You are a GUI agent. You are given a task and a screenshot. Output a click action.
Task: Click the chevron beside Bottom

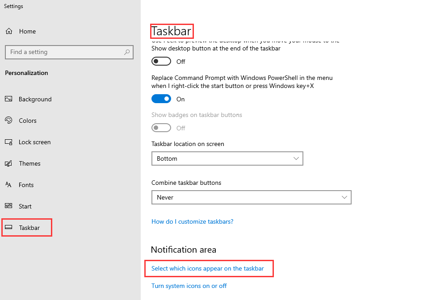point(296,158)
